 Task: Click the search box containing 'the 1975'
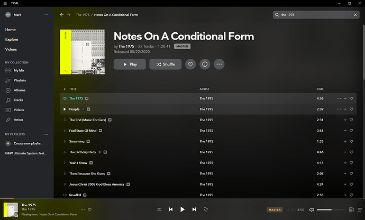tap(316, 15)
